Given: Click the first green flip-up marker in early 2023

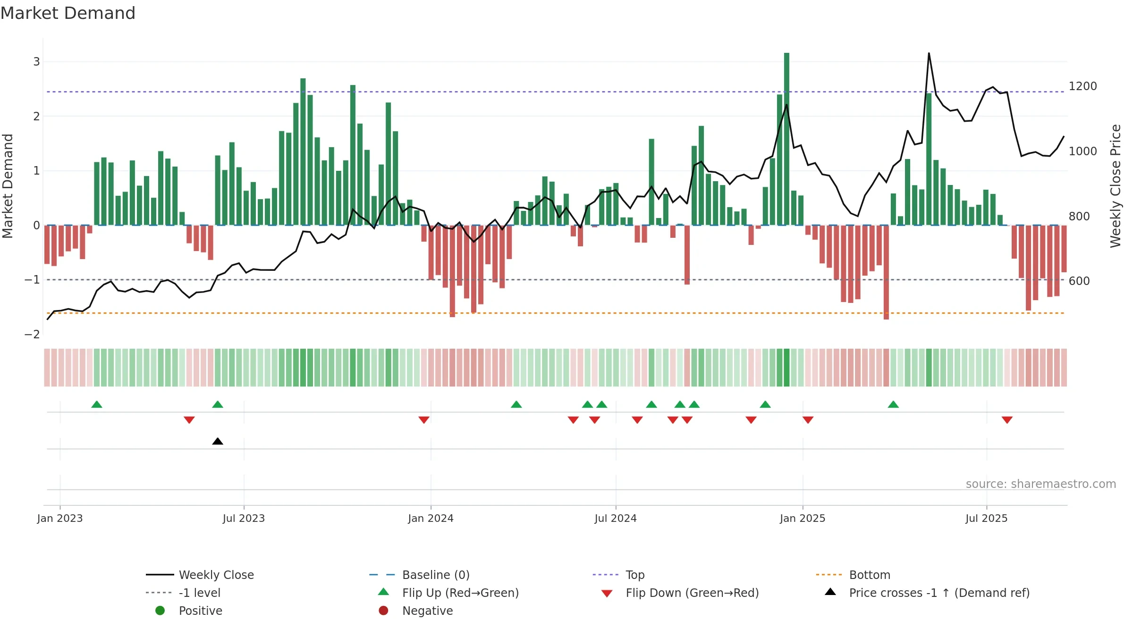Looking at the screenshot, I should (x=97, y=404).
